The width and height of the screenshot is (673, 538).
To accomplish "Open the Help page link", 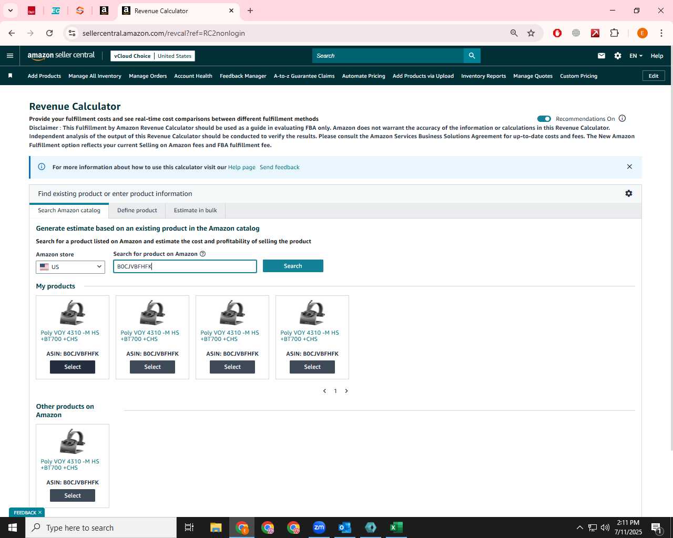I will pyautogui.click(x=242, y=167).
